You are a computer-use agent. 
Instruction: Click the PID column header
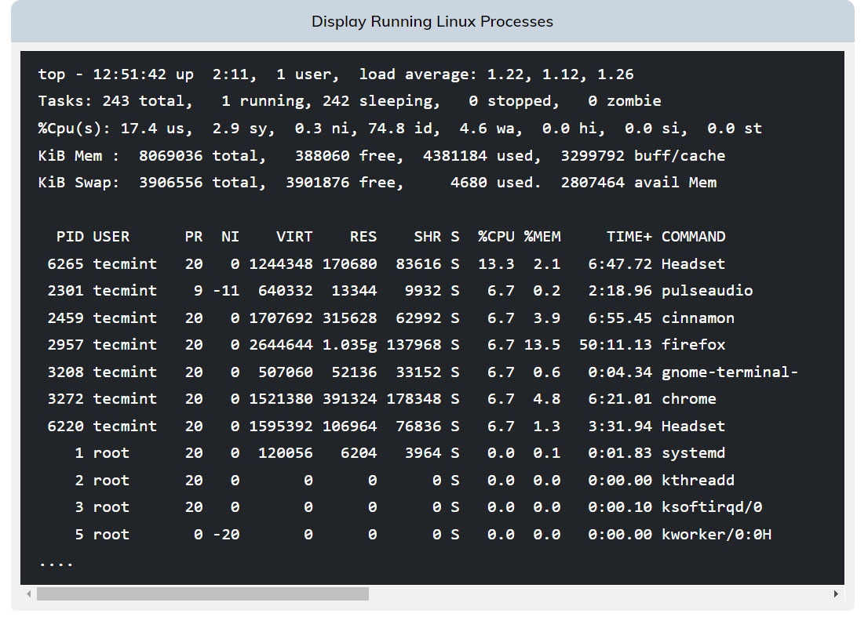pos(70,237)
